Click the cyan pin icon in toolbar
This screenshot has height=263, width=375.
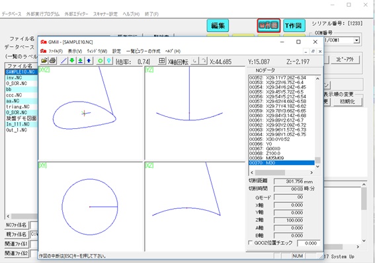pos(109,61)
